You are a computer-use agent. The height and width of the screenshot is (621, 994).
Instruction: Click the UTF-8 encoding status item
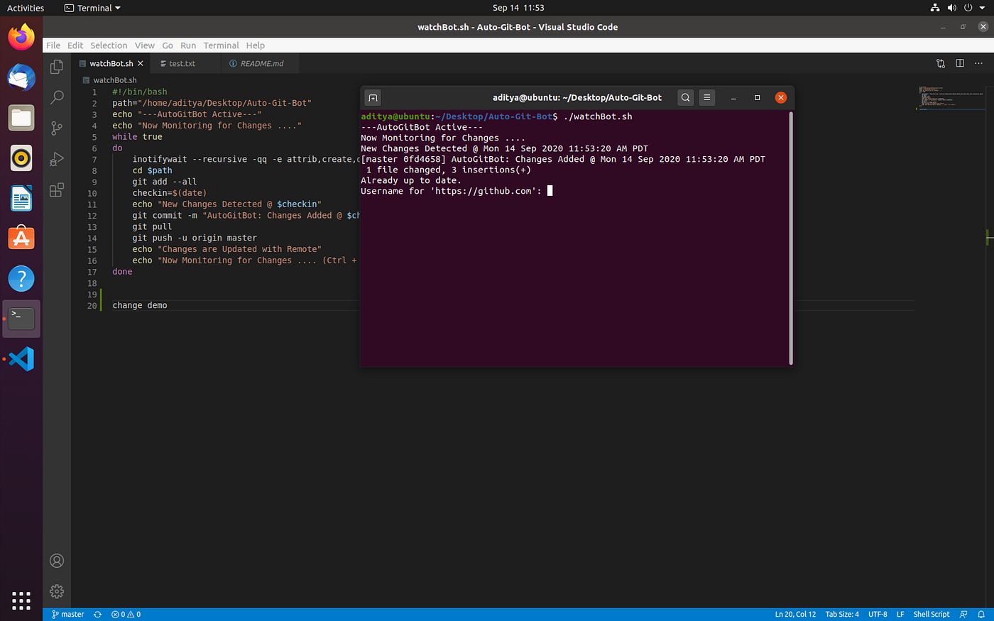(878, 615)
